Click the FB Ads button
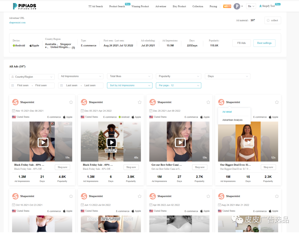 241,43
